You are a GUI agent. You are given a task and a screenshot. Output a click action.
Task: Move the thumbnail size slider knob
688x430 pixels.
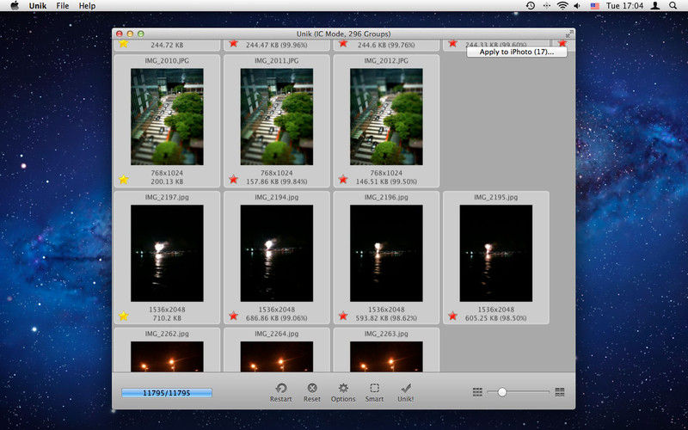(x=502, y=392)
